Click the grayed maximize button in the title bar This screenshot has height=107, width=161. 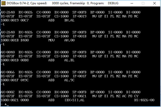click(143, 3)
